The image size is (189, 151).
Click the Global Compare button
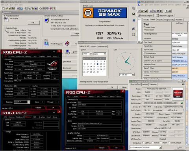145,15
